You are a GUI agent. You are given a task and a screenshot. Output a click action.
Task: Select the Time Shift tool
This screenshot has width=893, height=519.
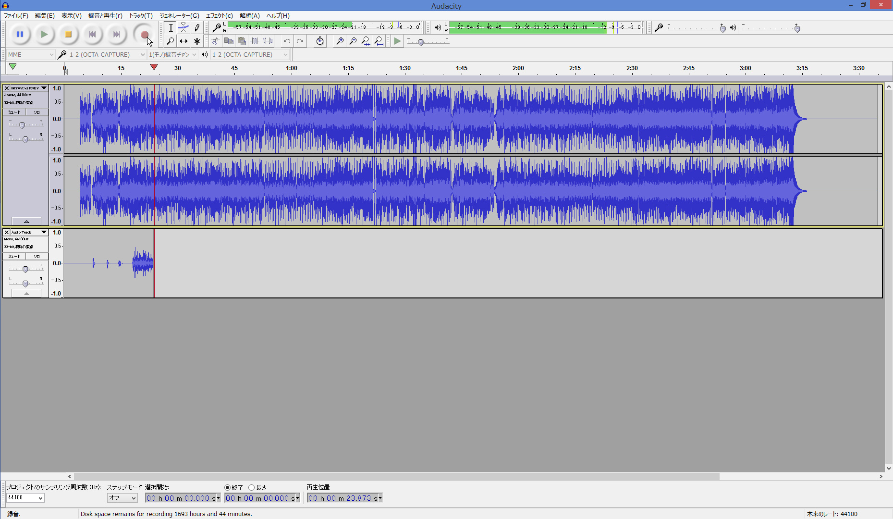coord(183,41)
